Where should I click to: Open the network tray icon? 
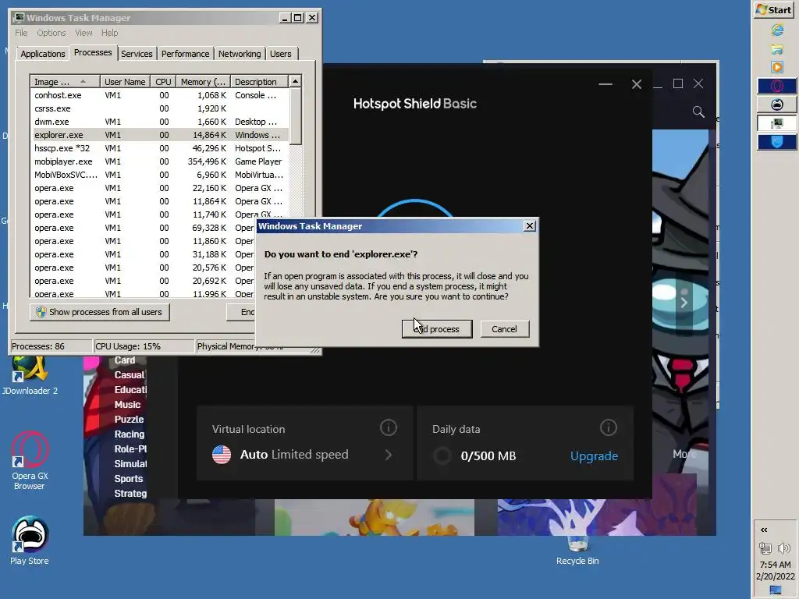click(x=765, y=548)
